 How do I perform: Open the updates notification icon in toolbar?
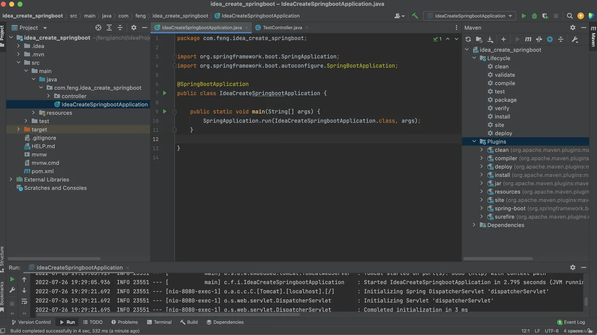[x=580, y=16]
